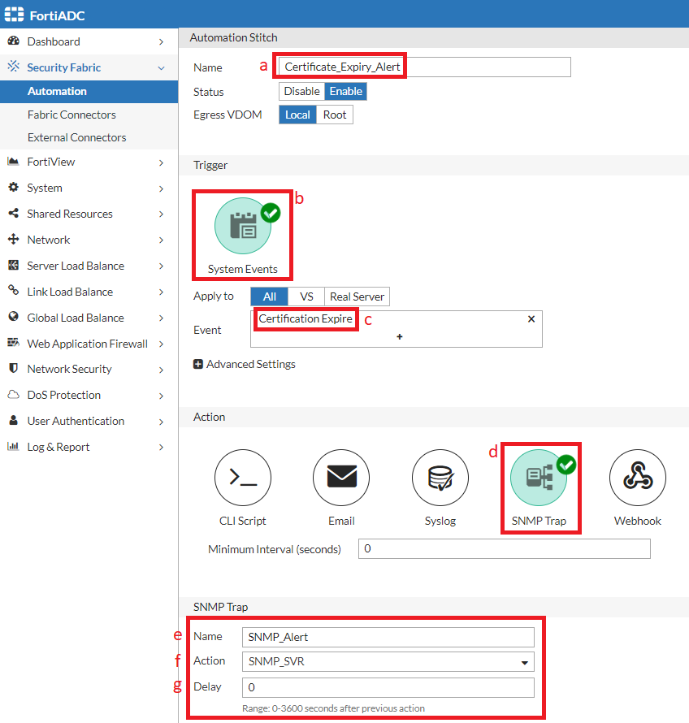This screenshot has height=723, width=689.
Task: Expand the FortiView menu chevron
Action: (x=161, y=162)
